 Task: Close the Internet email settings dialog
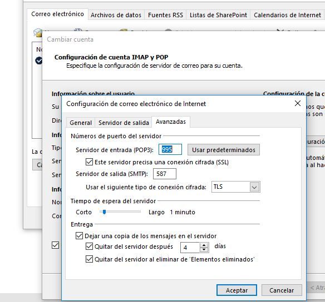298,103
